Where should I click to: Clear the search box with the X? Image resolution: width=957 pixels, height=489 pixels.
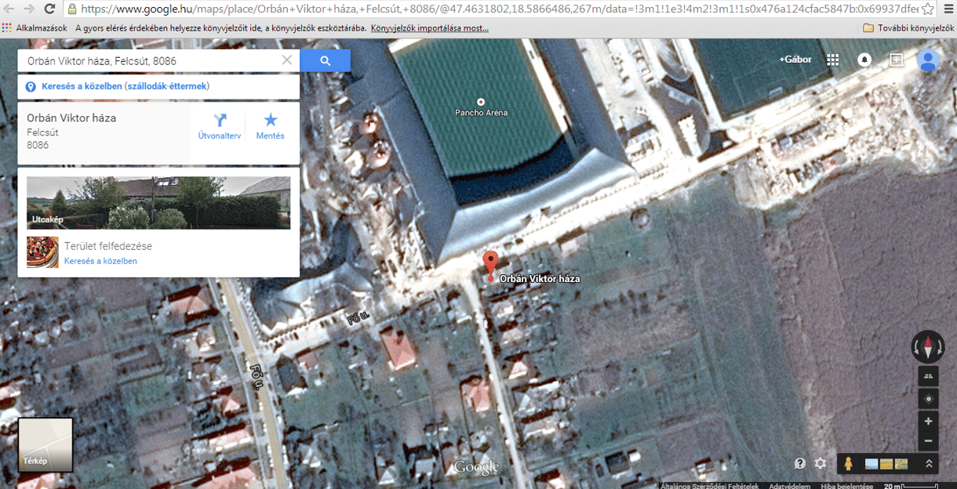point(287,60)
